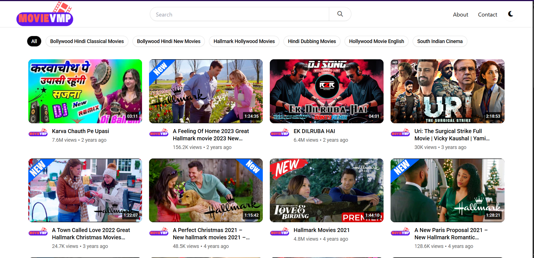534x258 pixels.
Task: Click the MovieVMP logo in header
Action: point(45,15)
